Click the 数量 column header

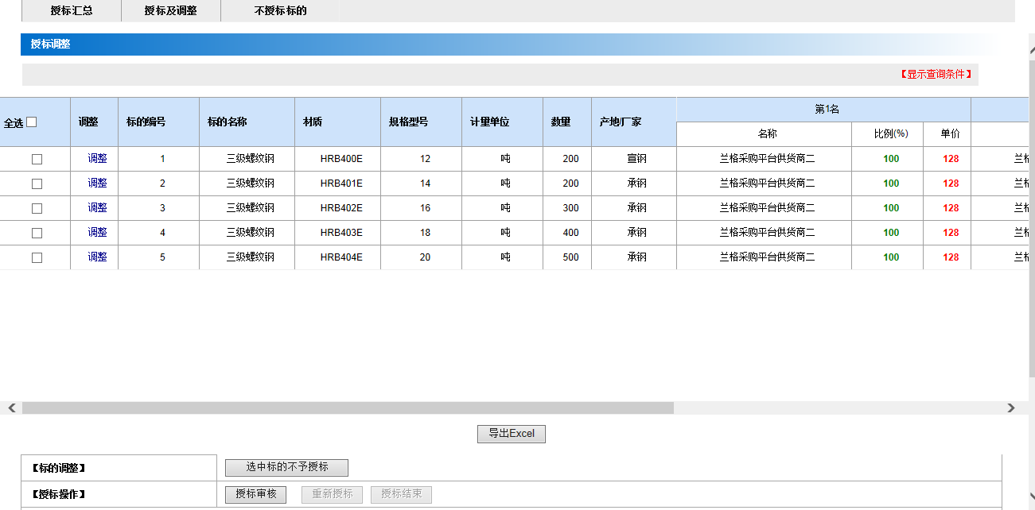pyautogui.click(x=561, y=122)
